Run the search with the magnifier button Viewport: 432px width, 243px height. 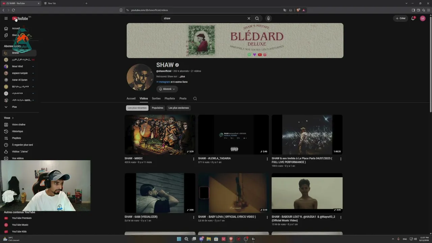point(257,19)
